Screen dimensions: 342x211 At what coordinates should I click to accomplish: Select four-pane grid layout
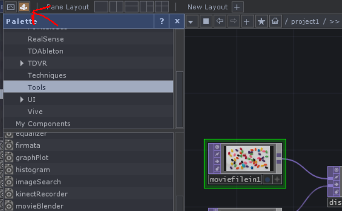click(162, 7)
